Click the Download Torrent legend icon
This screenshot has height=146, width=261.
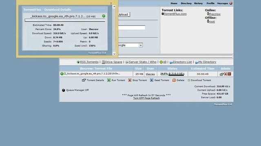point(189,80)
